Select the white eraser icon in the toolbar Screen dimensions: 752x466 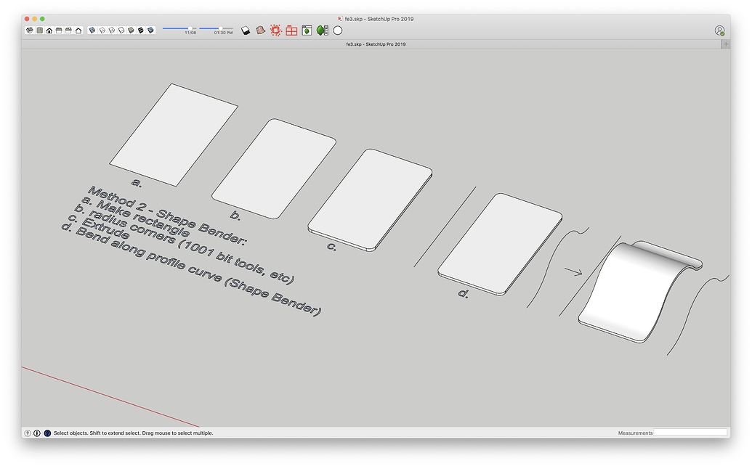point(246,30)
